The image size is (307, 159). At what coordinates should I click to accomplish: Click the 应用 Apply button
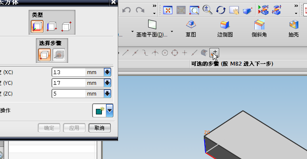[x=74, y=128]
